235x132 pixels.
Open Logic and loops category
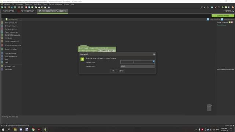pos(10,53)
